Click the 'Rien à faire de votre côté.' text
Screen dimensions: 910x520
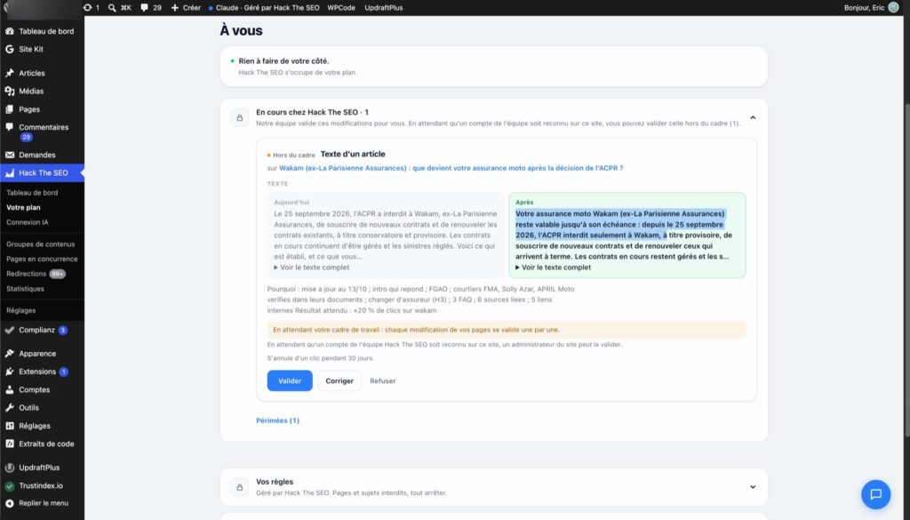click(x=283, y=61)
